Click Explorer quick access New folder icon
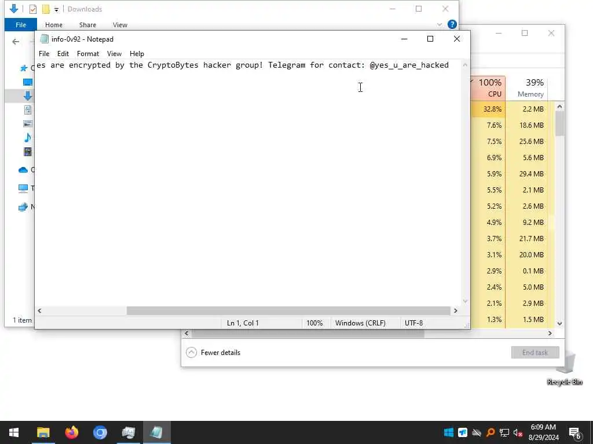Image resolution: width=593 pixels, height=444 pixels. coord(46,9)
